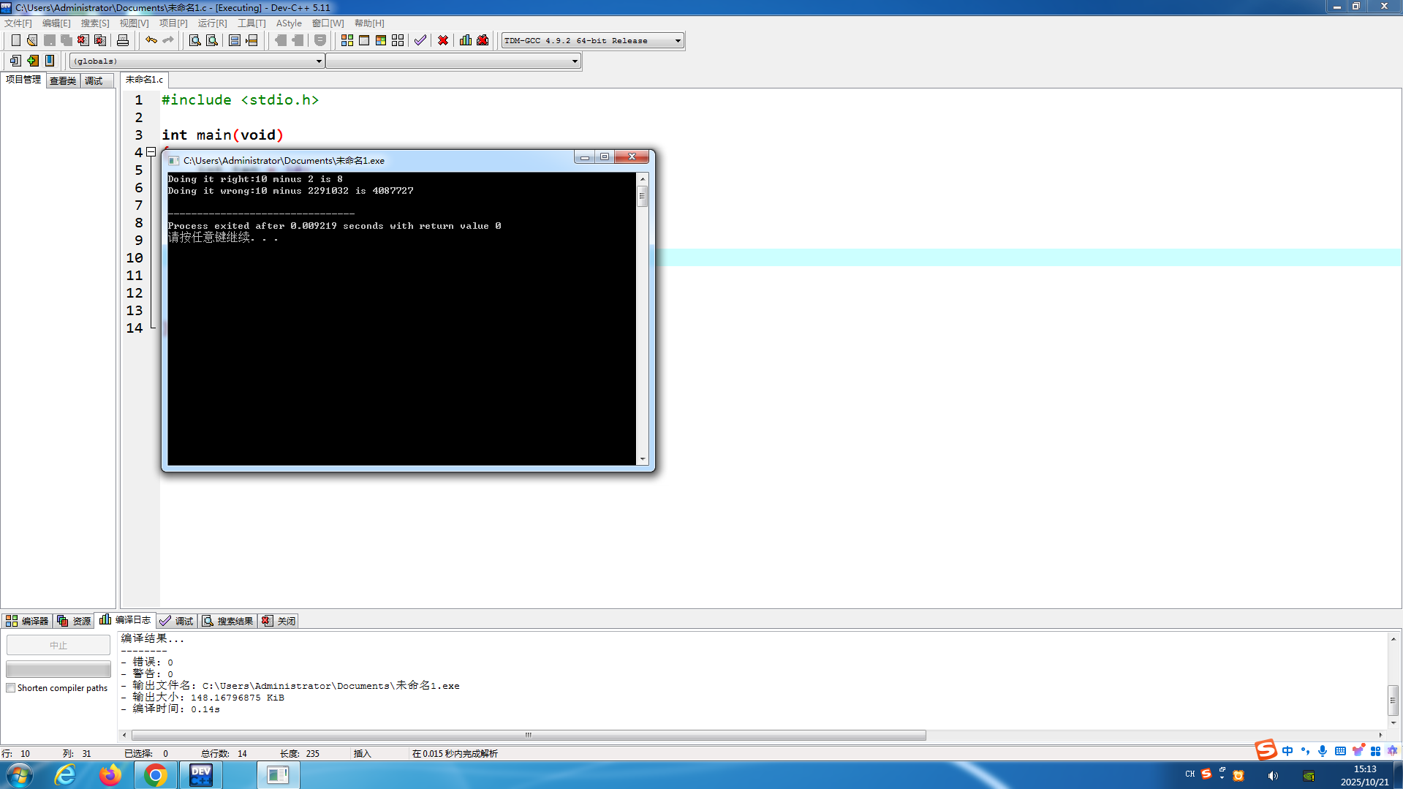Image resolution: width=1403 pixels, height=789 pixels.
Task: Click the Debug checkmark toolbar icon
Action: [420, 40]
